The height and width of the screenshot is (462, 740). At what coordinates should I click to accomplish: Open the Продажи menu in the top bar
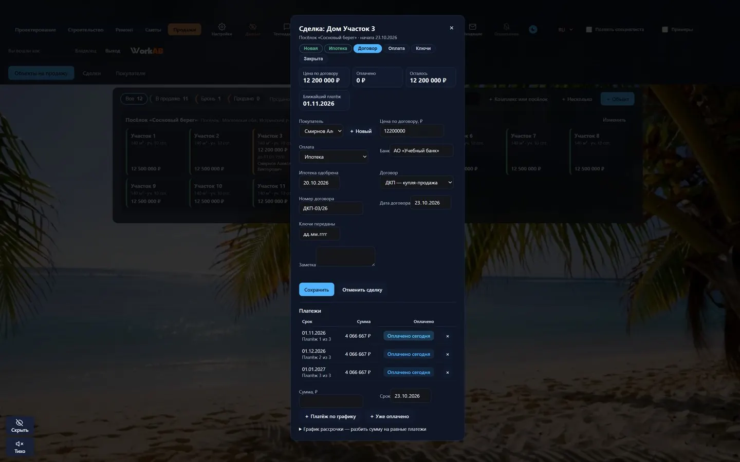184,30
